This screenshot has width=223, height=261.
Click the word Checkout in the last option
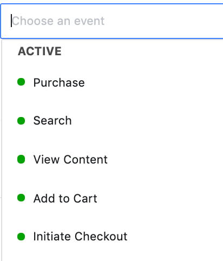tap(101, 237)
